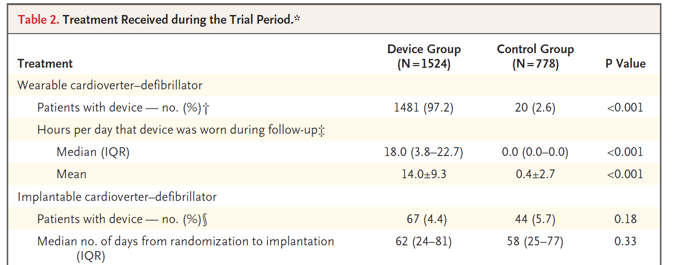Click the "0.4±2.7" control mean value
The height and width of the screenshot is (265, 677).
(535, 174)
